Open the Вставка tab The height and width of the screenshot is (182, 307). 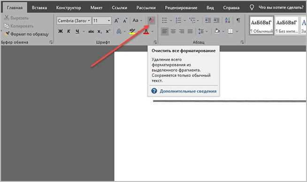tap(39, 8)
